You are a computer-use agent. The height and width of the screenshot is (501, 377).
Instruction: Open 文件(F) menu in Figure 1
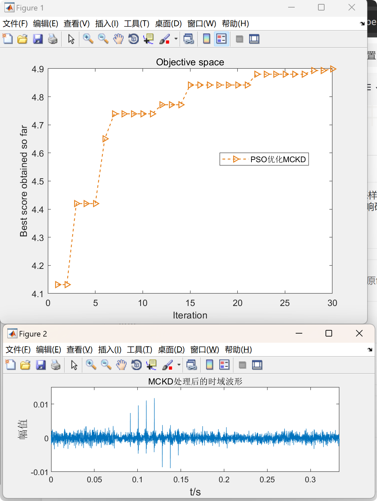click(15, 24)
